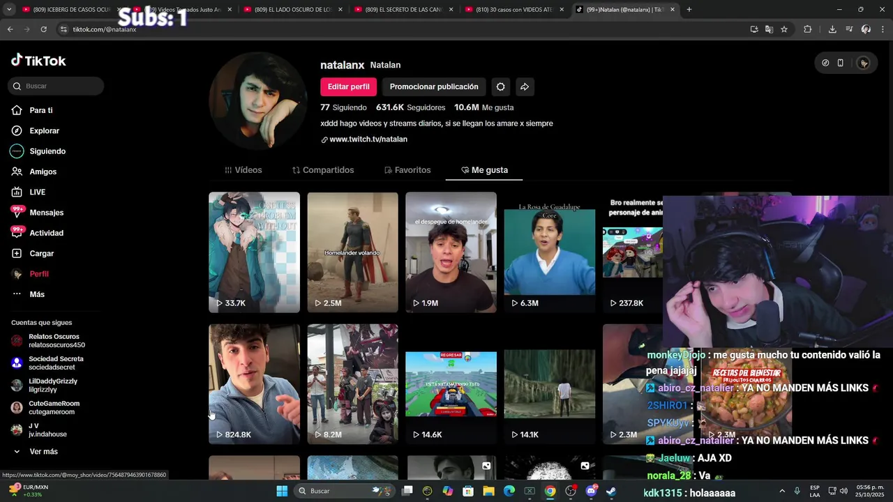Open Discord from the taskbar
The height and width of the screenshot is (502, 893).
pyautogui.click(x=591, y=491)
